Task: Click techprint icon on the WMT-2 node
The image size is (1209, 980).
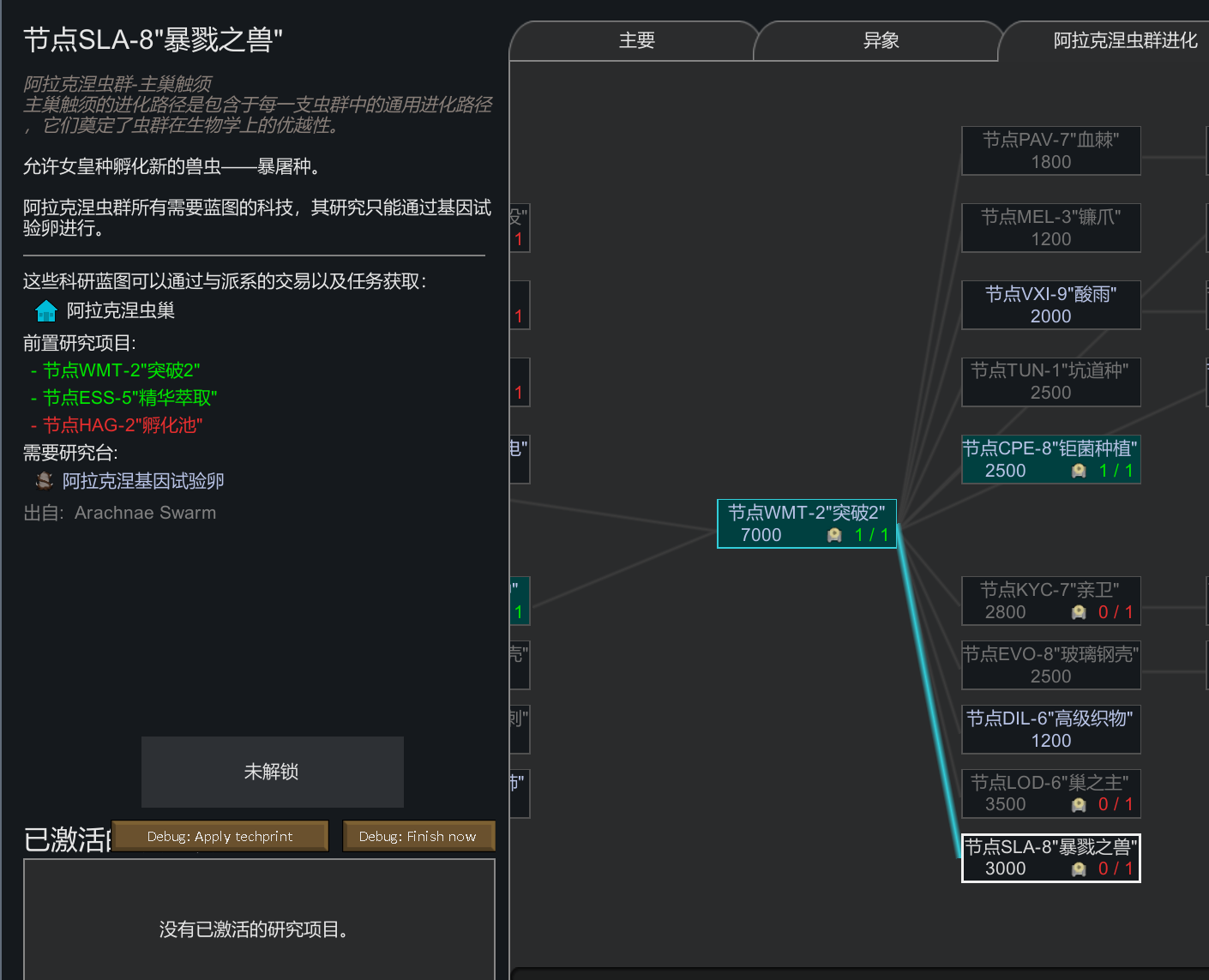Action: tap(834, 535)
